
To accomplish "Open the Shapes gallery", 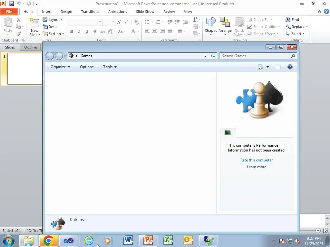I will click(211, 26).
